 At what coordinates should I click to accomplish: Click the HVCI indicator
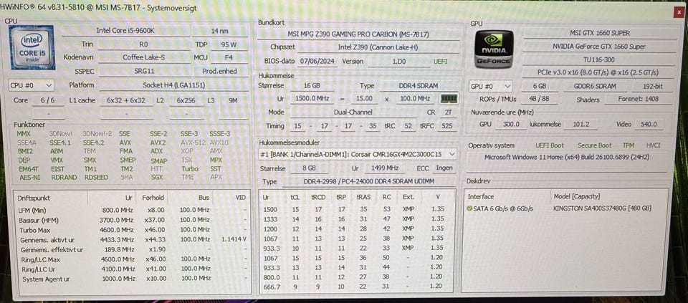pos(653,145)
